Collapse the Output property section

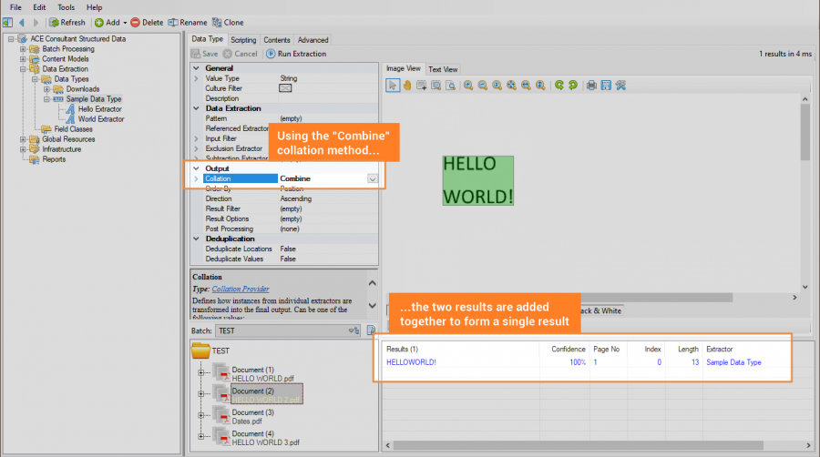pos(197,168)
